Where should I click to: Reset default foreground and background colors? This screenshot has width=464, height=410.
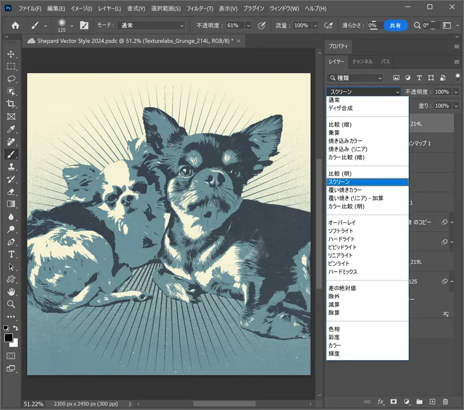point(6,328)
